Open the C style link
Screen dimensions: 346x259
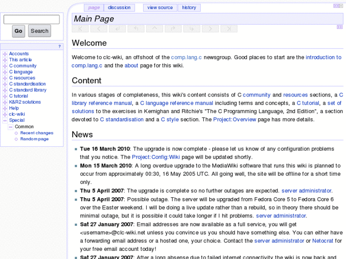[x=170, y=119]
